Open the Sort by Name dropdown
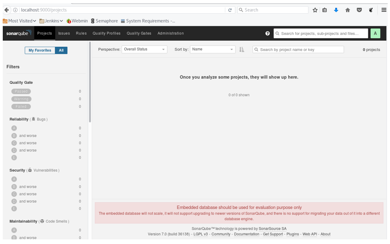The image size is (390, 244). (x=212, y=49)
